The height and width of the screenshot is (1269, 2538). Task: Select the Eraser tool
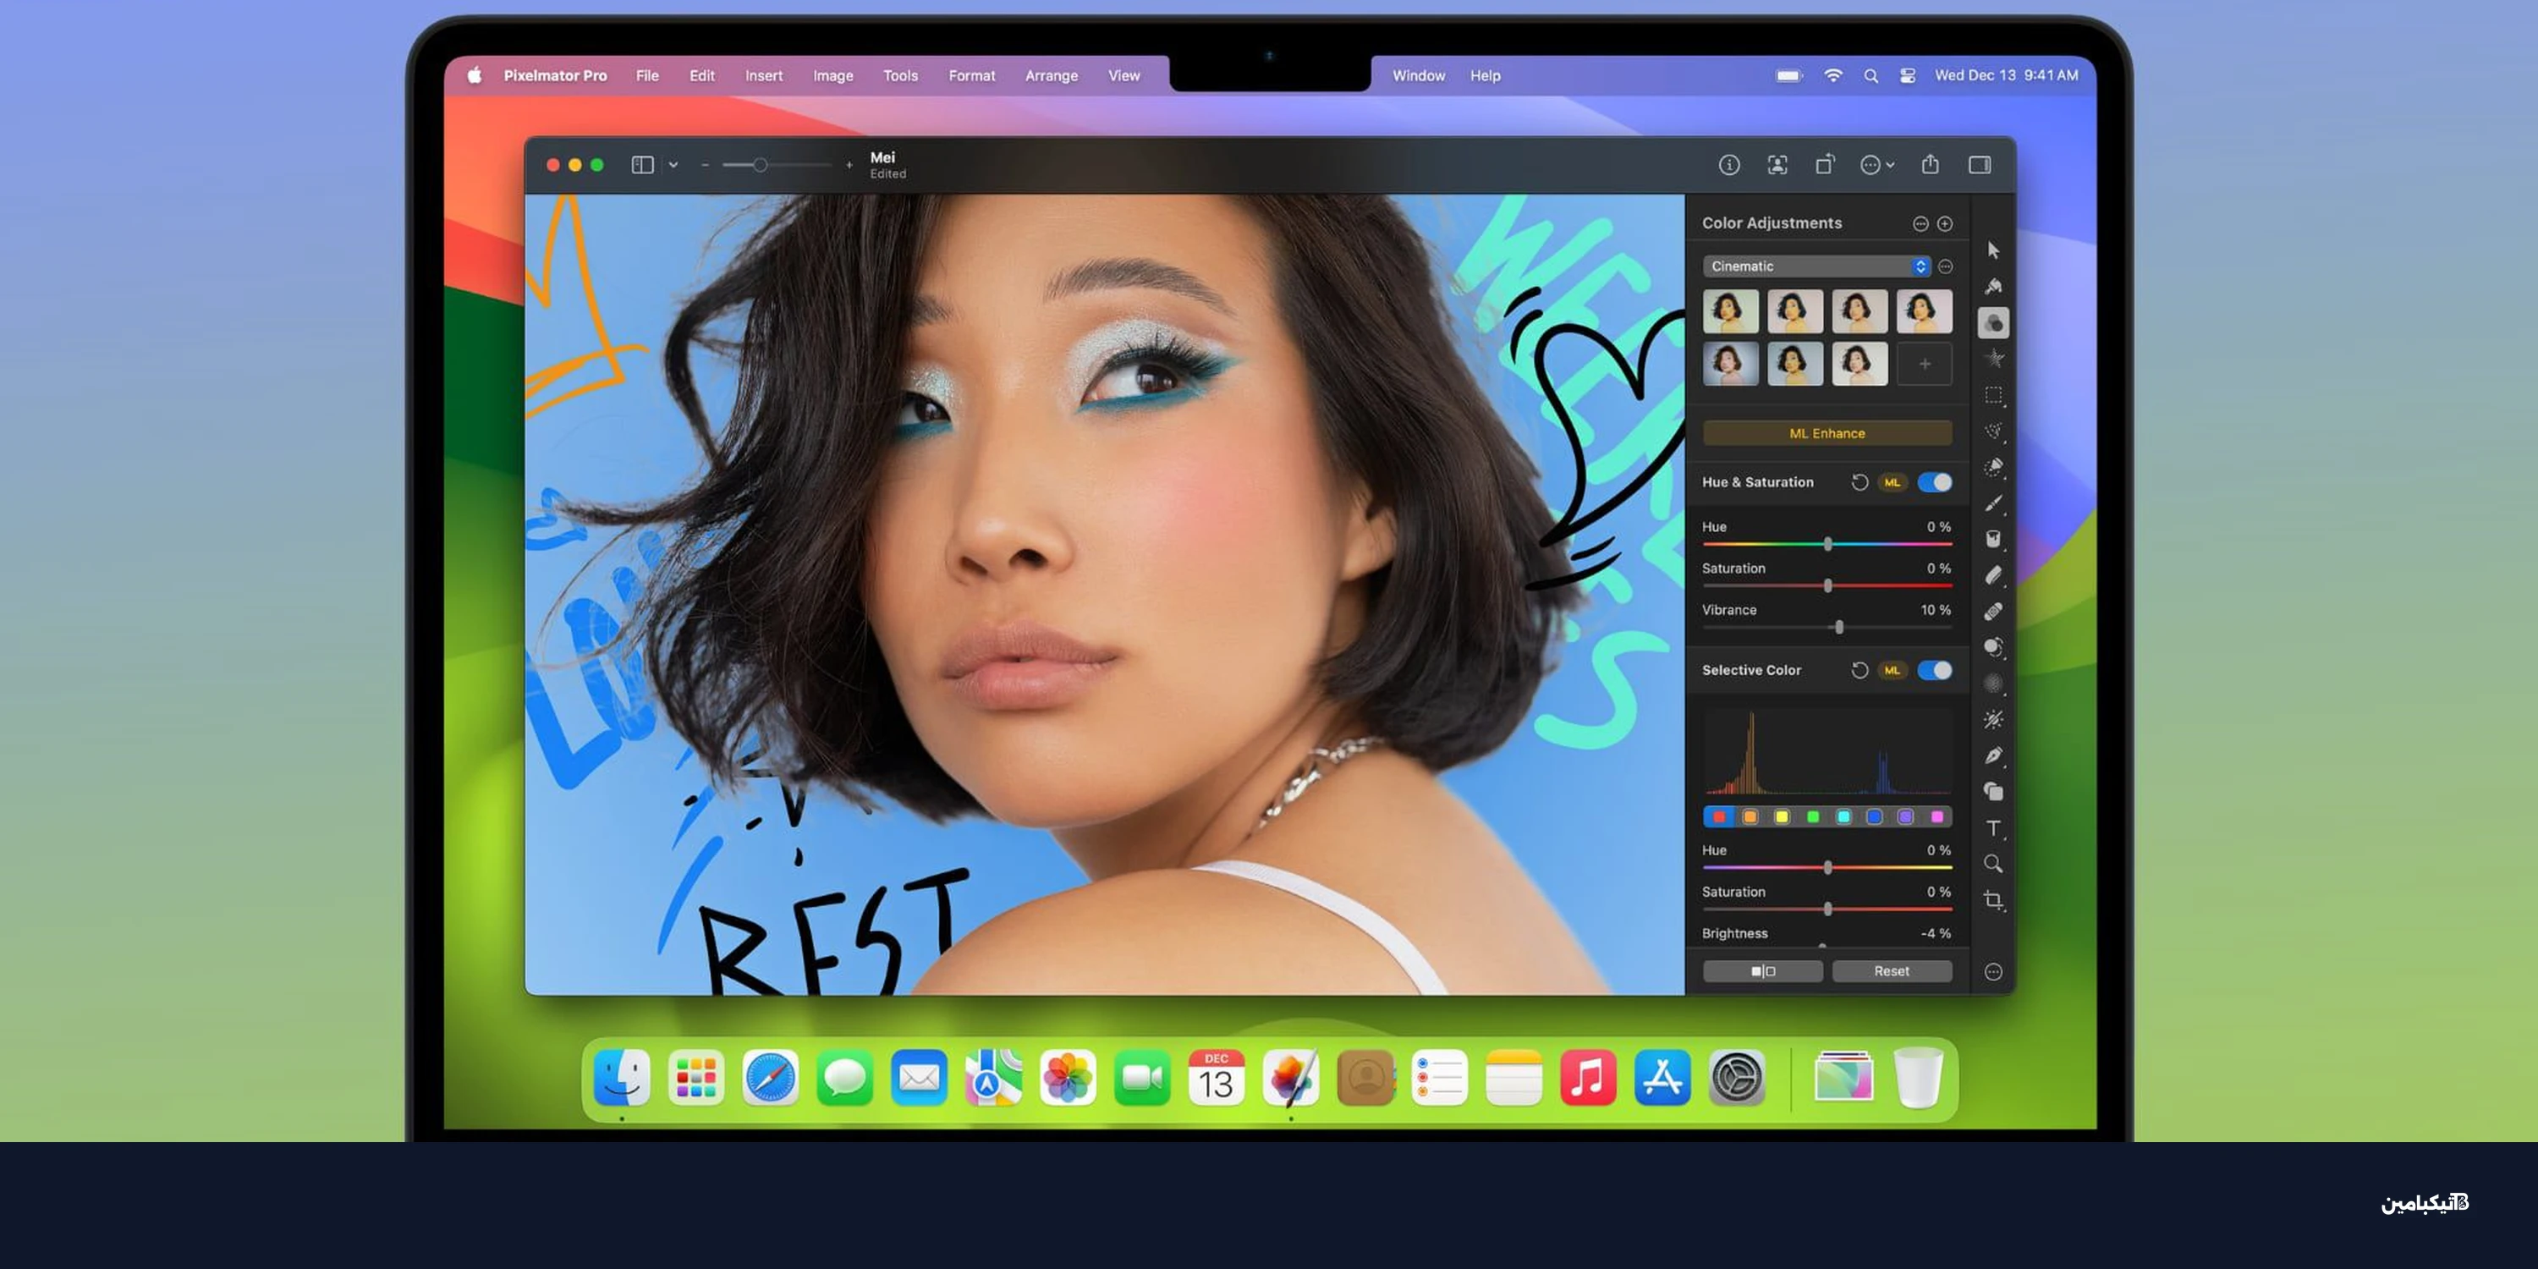coord(1992,575)
